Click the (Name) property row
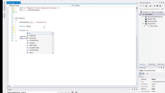The image size is (165, 93). tap(152, 79)
